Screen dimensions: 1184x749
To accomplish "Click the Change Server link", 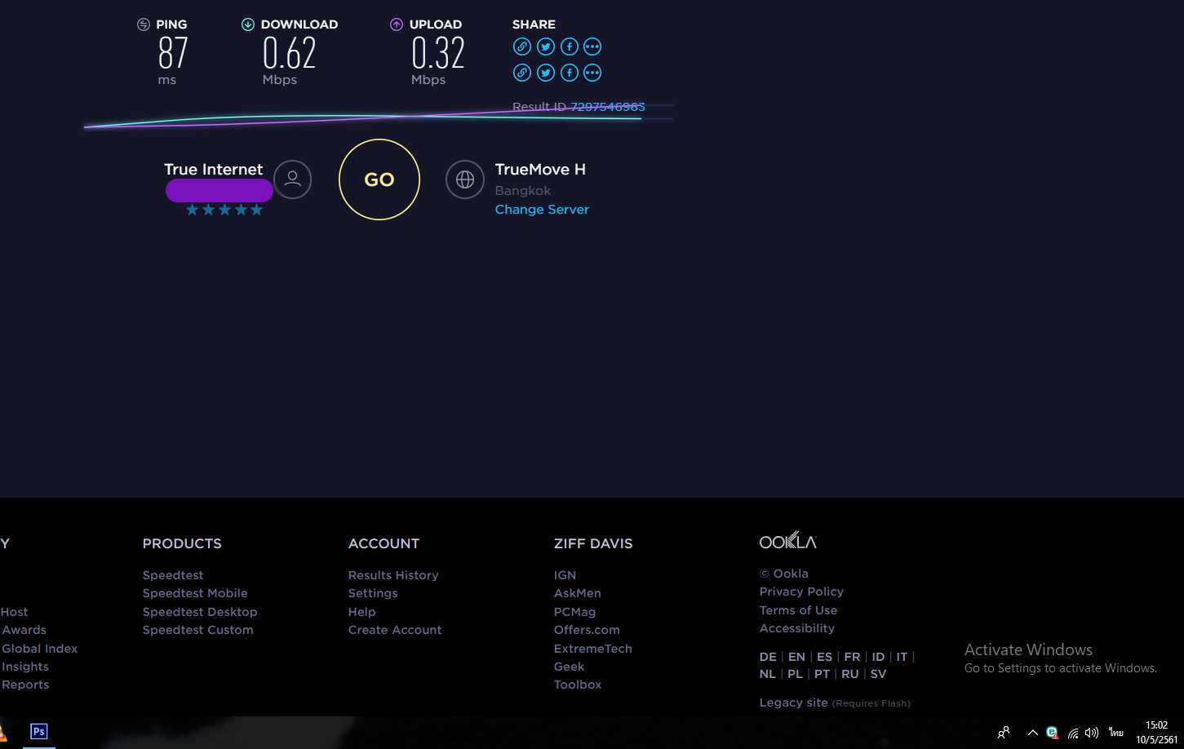I will [x=542, y=210].
